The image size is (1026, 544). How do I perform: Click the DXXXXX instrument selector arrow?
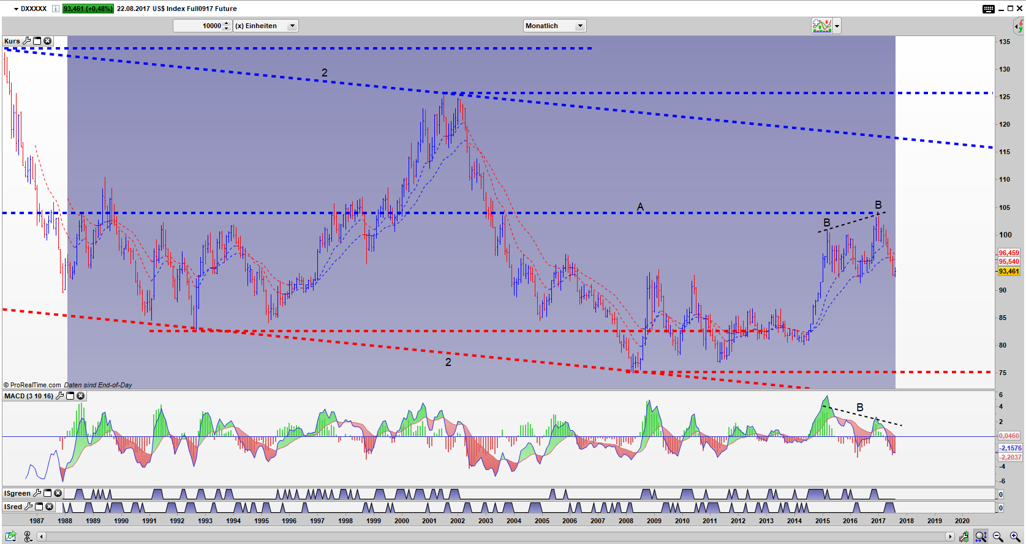(x=16, y=9)
